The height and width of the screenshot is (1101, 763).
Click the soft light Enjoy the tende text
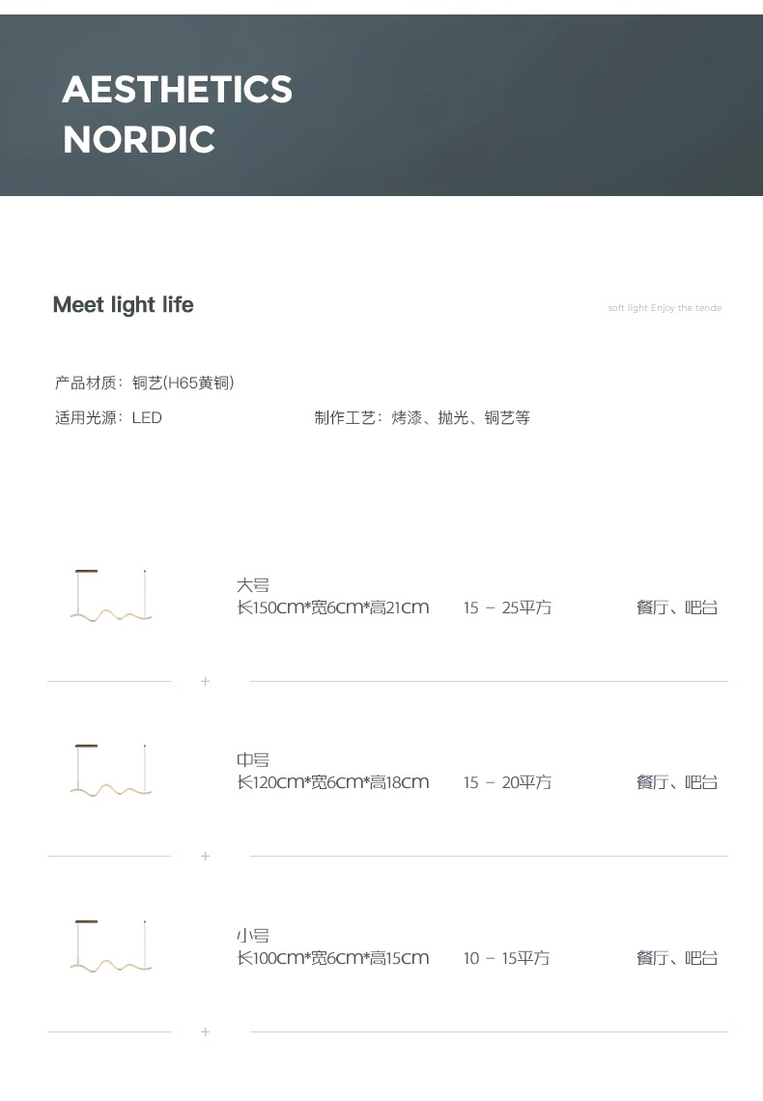tap(664, 307)
